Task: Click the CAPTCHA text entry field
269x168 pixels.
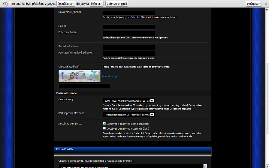Action: (x=84, y=86)
